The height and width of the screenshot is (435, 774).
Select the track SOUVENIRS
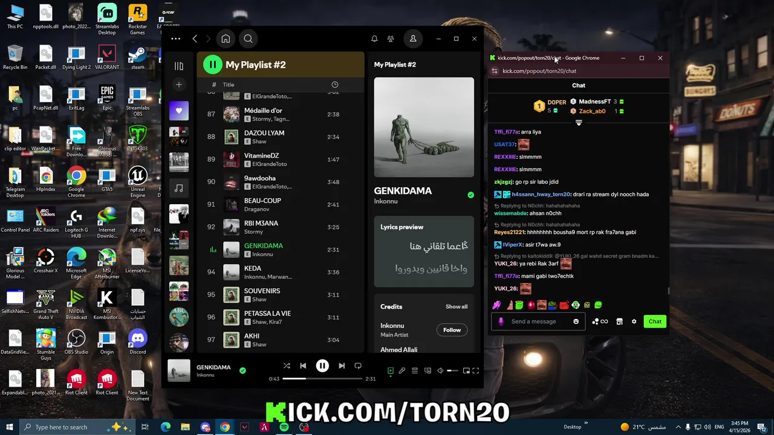click(x=281, y=295)
